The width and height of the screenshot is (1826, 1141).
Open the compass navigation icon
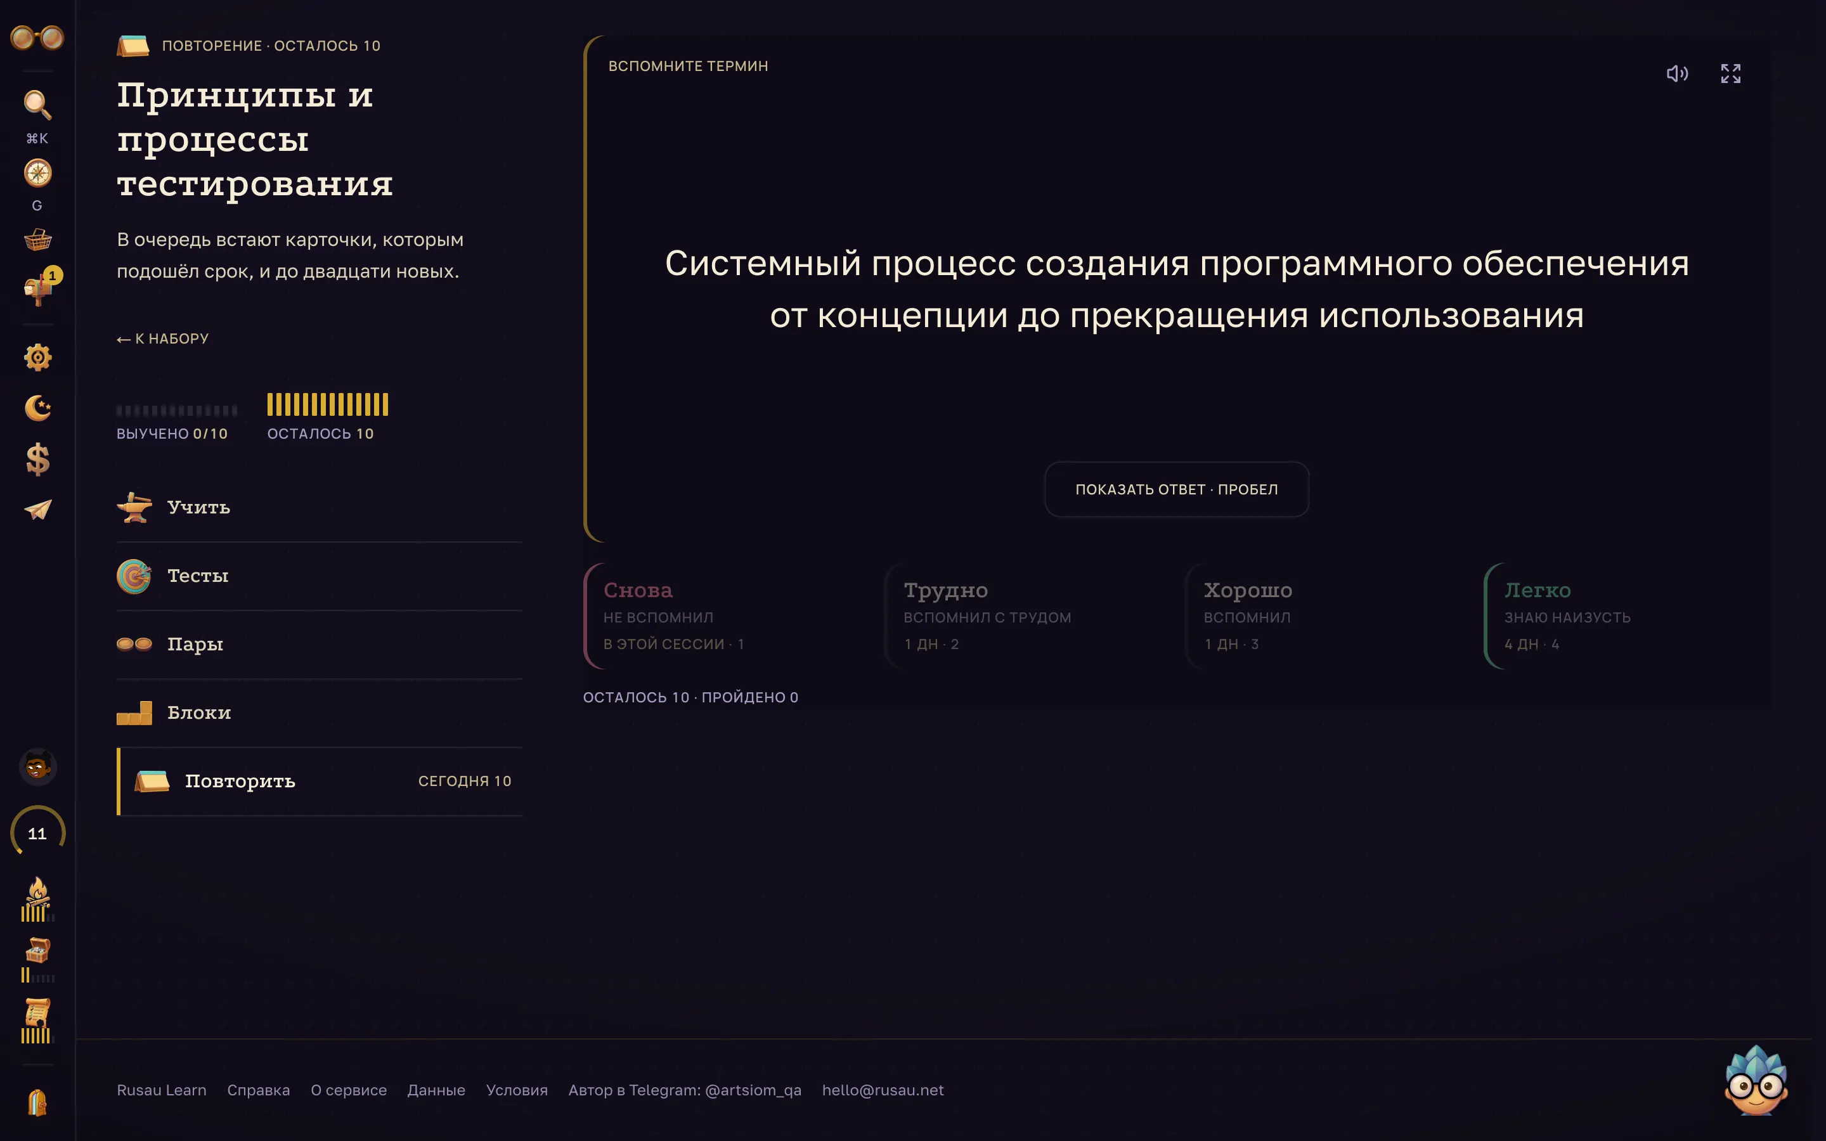click(37, 173)
